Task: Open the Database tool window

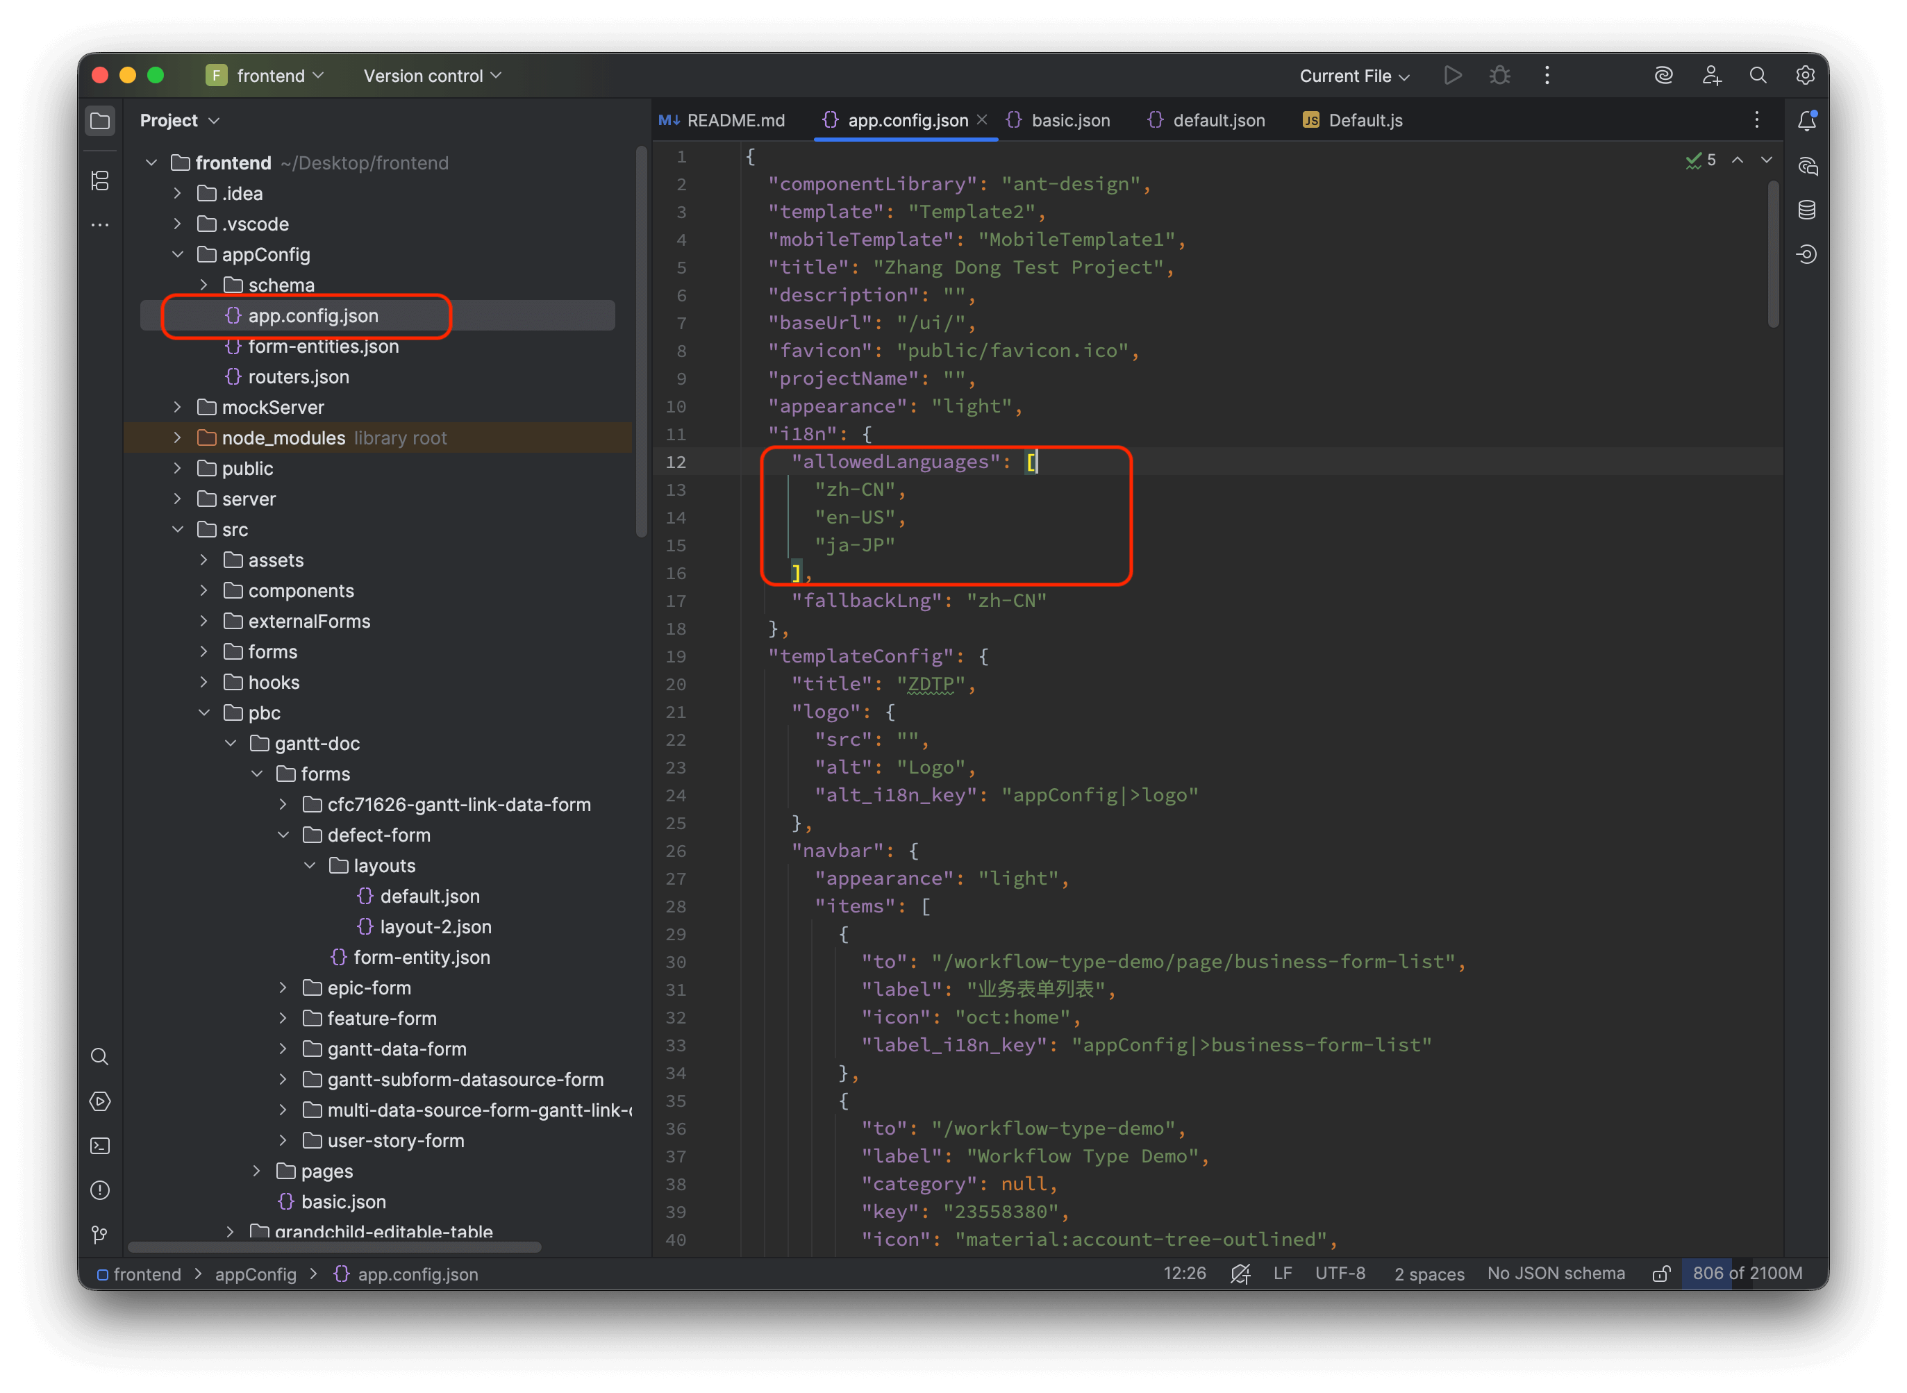Action: (x=1807, y=210)
